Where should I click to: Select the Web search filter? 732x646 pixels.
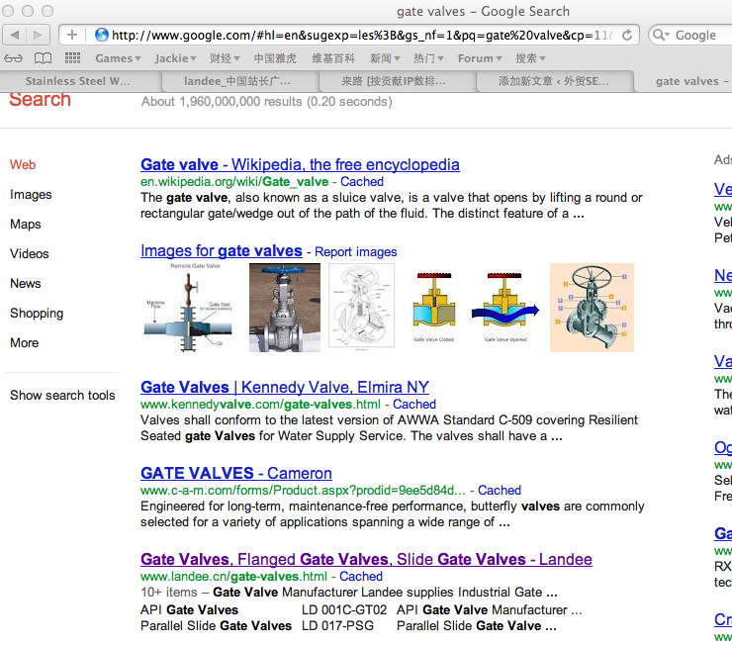click(x=23, y=165)
